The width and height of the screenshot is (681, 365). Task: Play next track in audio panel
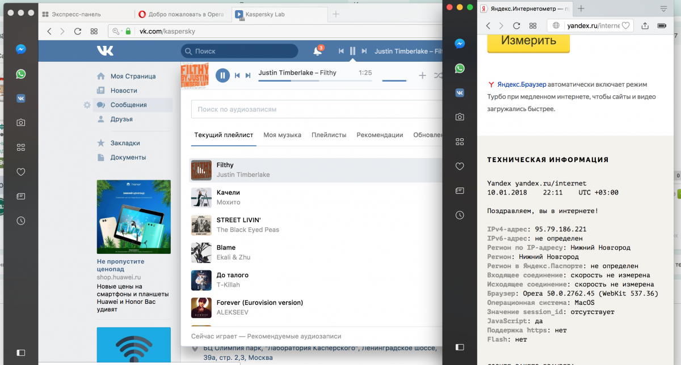[248, 75]
